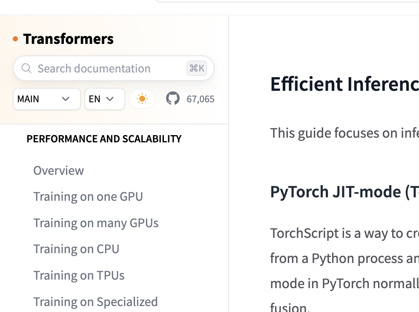Click the Search documentation input field
Screen dimensions: 419x312
coord(94,68)
